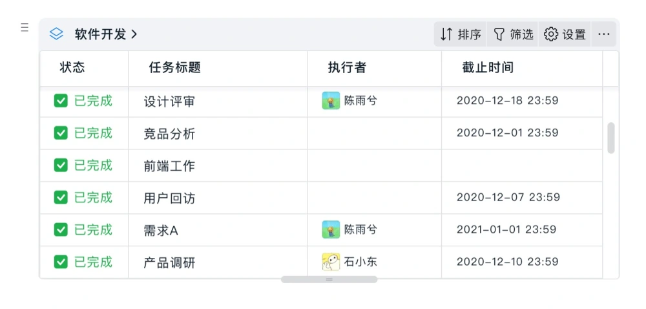Viewport: 646px width, 309px height.
Task: Uncheck the 设计评审 completed checkbox
Action: [x=61, y=101]
